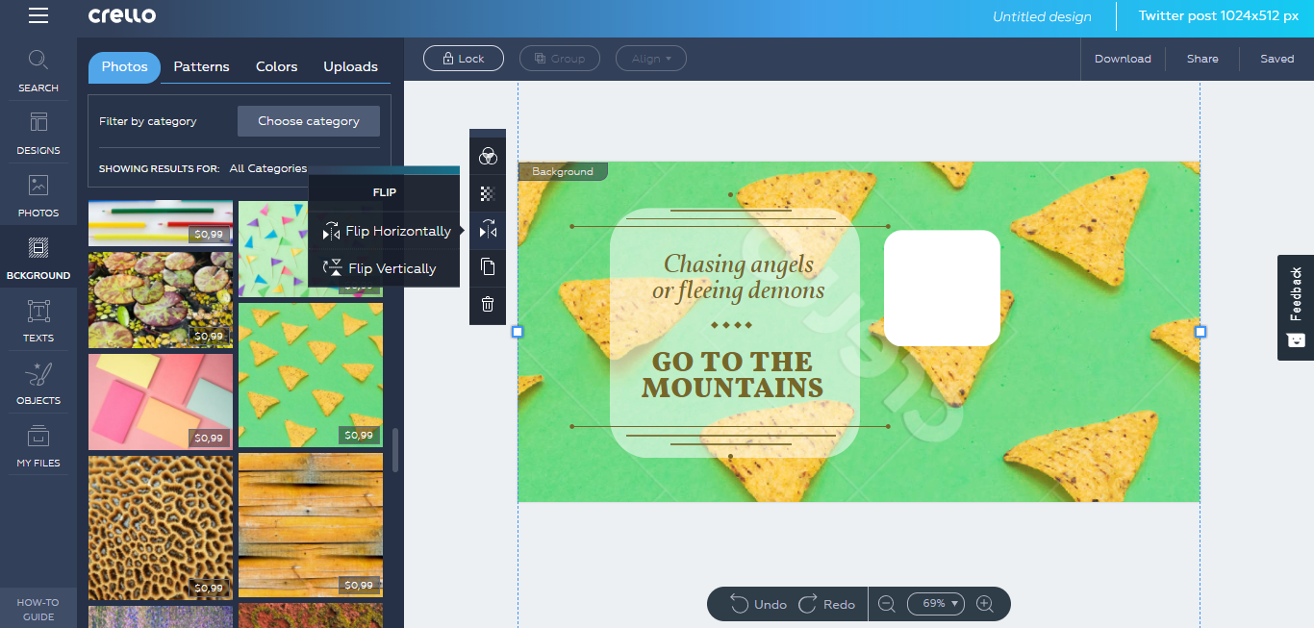Click the GO TO THE MOUNTAINS heading
The image size is (1314, 628).
pyautogui.click(x=732, y=375)
